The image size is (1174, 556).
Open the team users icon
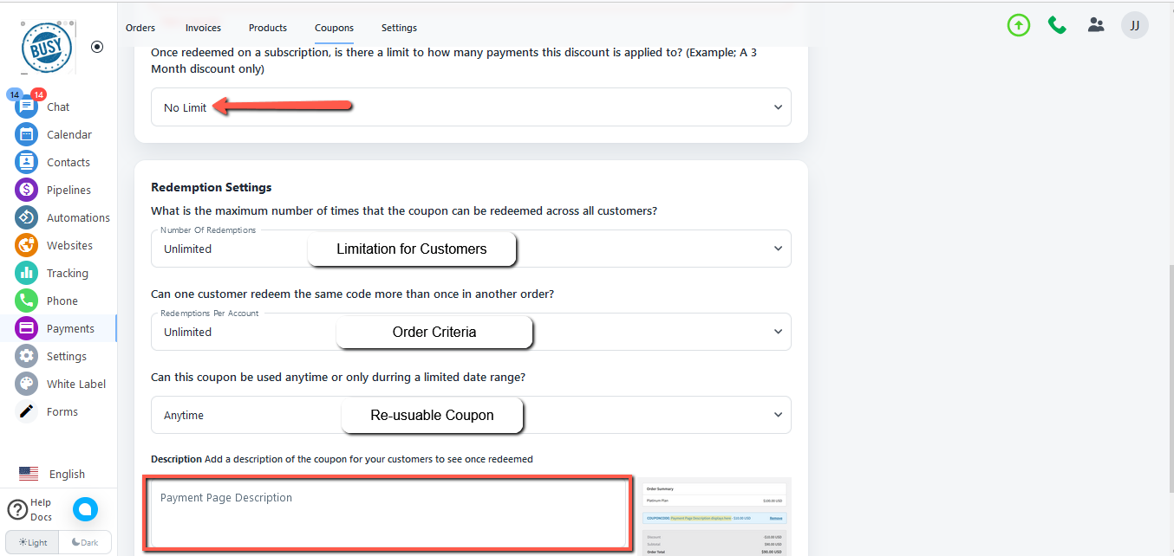[1096, 25]
